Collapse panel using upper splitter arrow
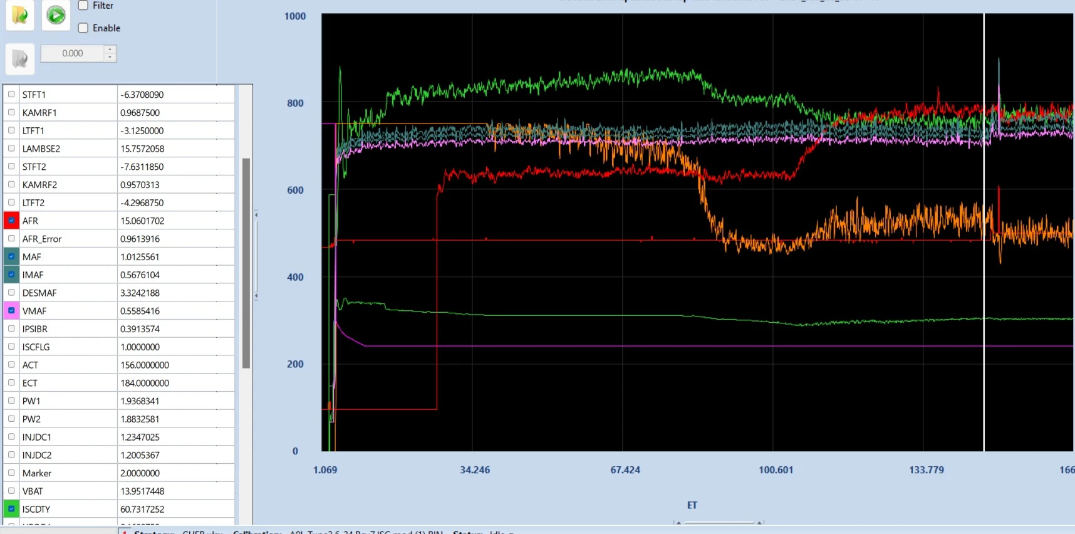The height and width of the screenshot is (534, 1075). 256,214
